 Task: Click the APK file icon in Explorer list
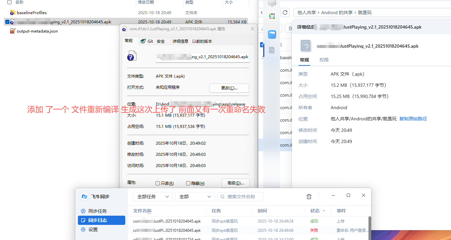12,22
